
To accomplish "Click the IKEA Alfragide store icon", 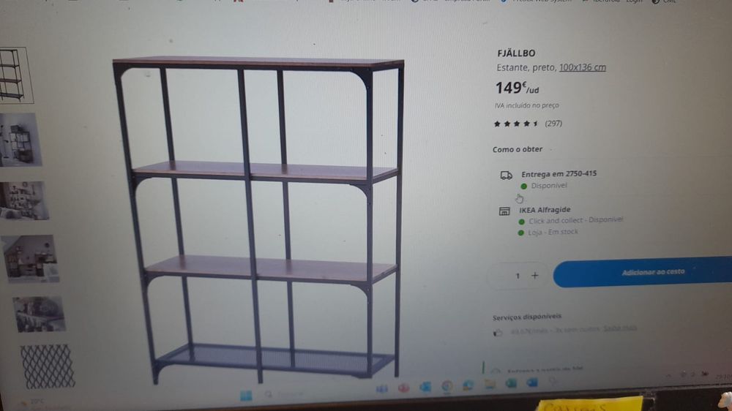I will (504, 211).
